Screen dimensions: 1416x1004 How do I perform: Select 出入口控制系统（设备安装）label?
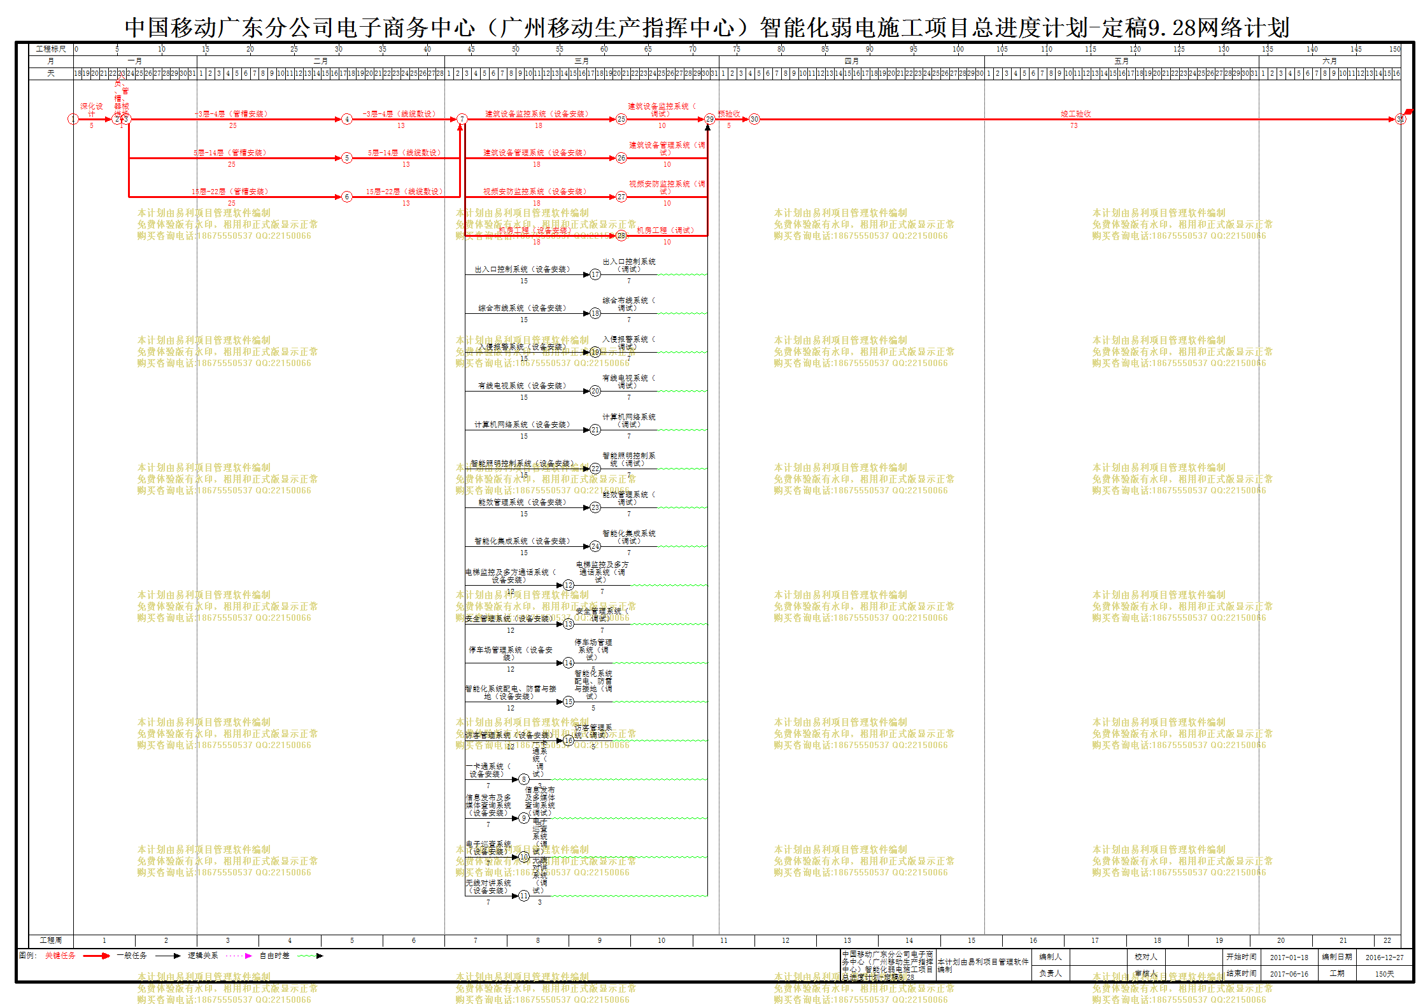523,269
